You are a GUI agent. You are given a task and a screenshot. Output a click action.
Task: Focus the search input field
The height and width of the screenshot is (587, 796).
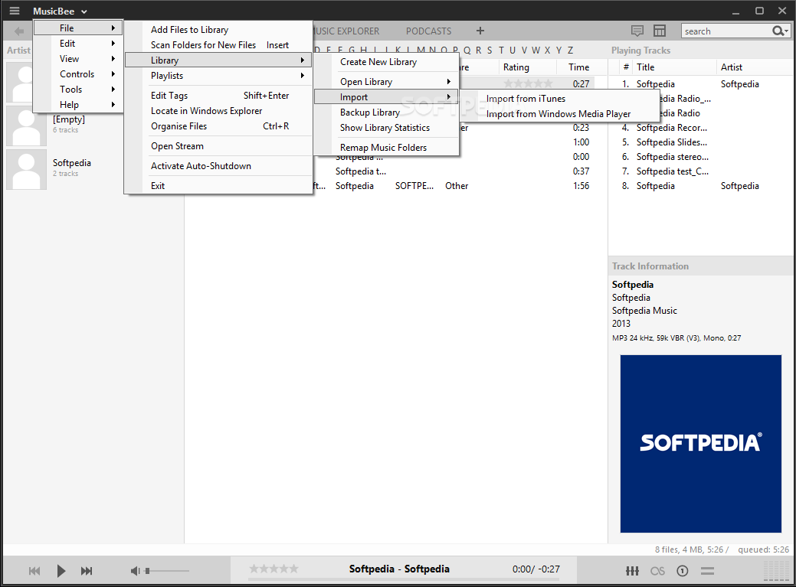pos(726,31)
